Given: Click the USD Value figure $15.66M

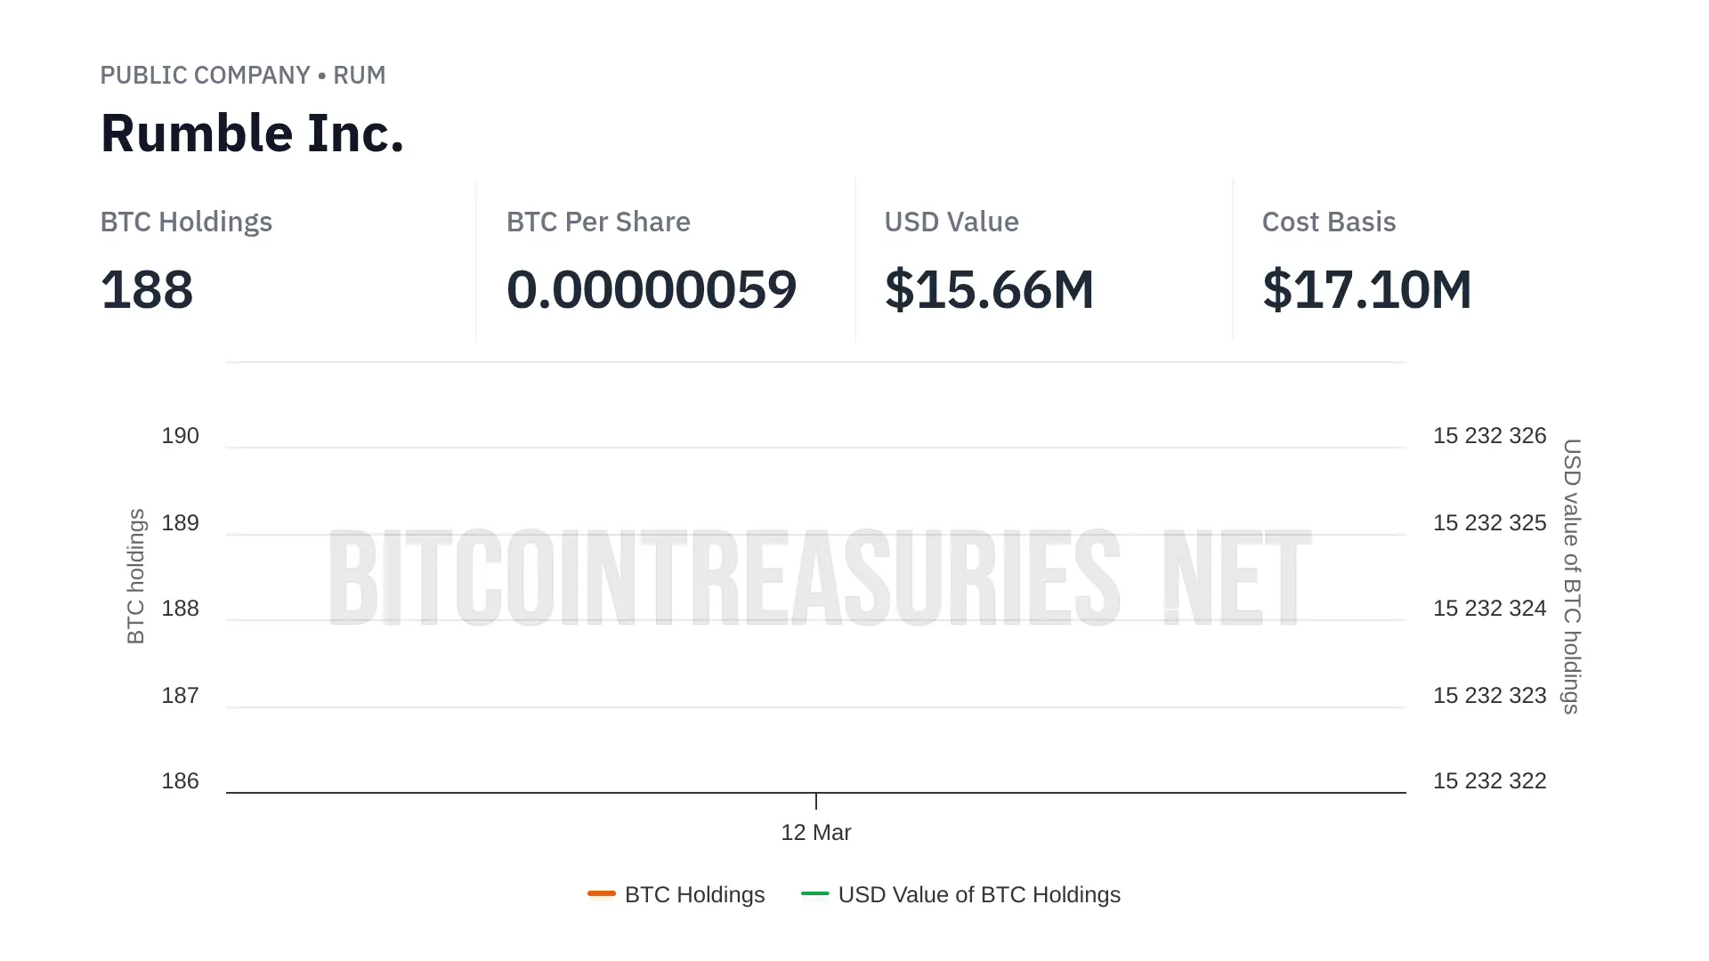Looking at the screenshot, I should tap(989, 290).
